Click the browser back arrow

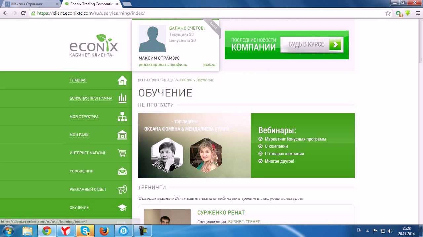coord(5,13)
